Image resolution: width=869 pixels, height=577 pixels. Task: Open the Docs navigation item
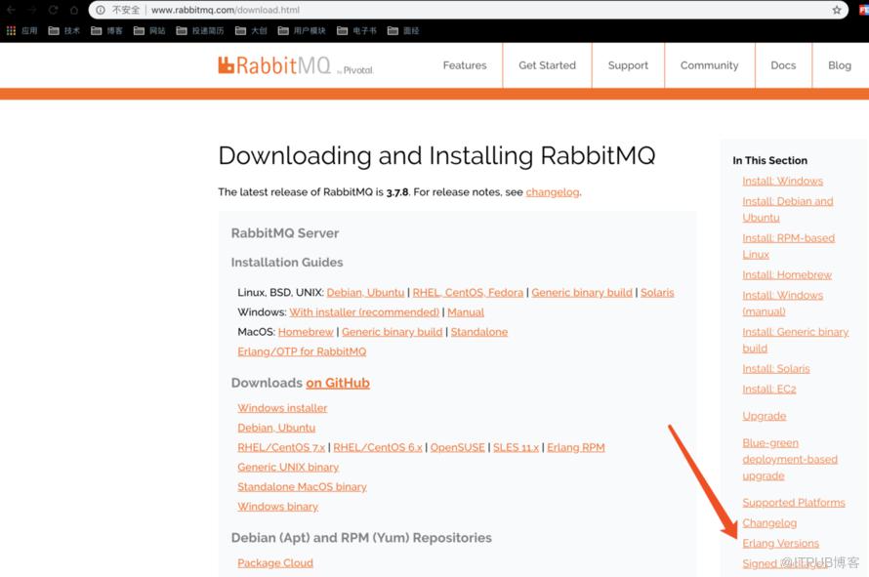click(x=783, y=65)
